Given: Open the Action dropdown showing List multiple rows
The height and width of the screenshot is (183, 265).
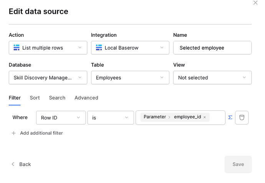Looking at the screenshot, I should tap(48, 48).
